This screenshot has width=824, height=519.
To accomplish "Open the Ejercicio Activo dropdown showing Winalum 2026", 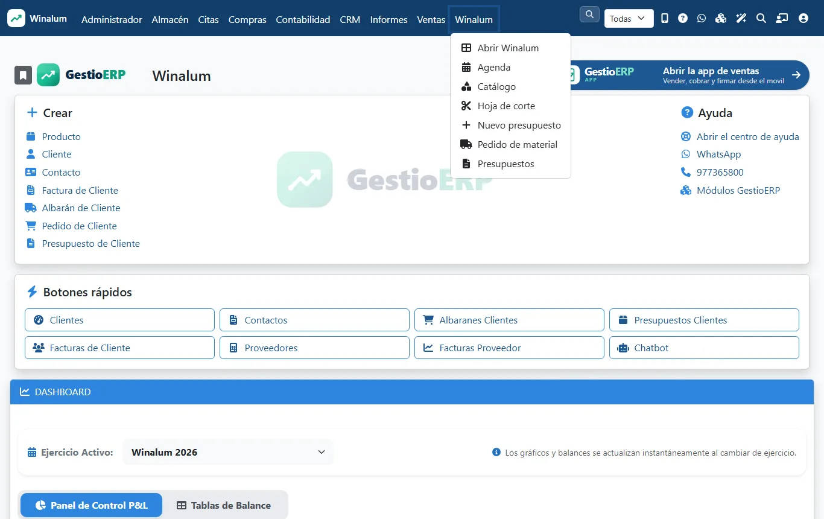I will (x=228, y=452).
